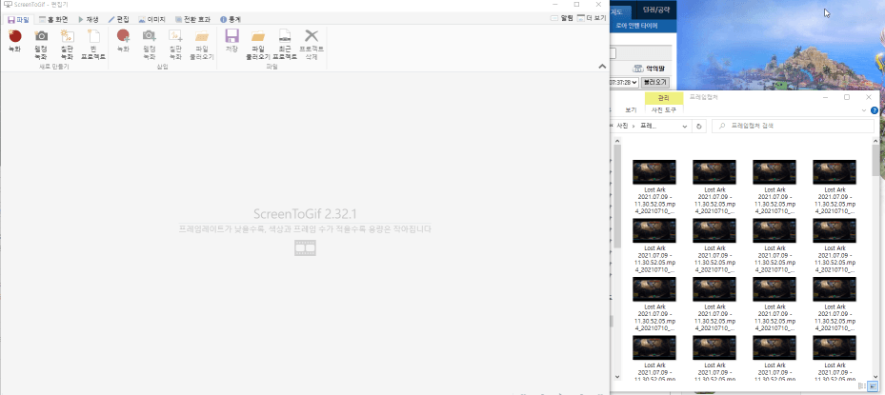Screen dimensions: 885x395
Task: Click 웹캠 녹화 in the 새로 만들기 group
Action: pos(41,43)
